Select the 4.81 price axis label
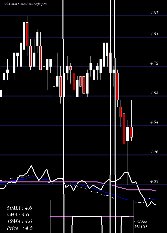167x233 pixels. click(x=154, y=34)
